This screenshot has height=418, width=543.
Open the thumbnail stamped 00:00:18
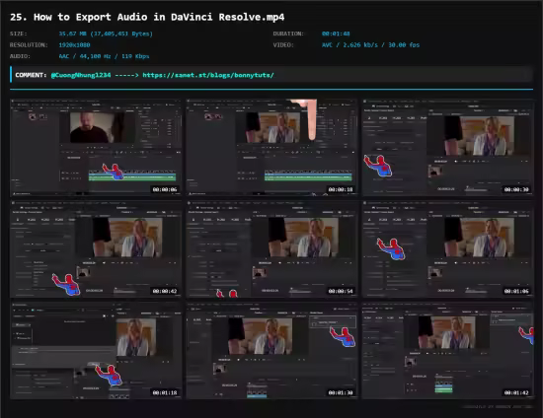(271, 147)
